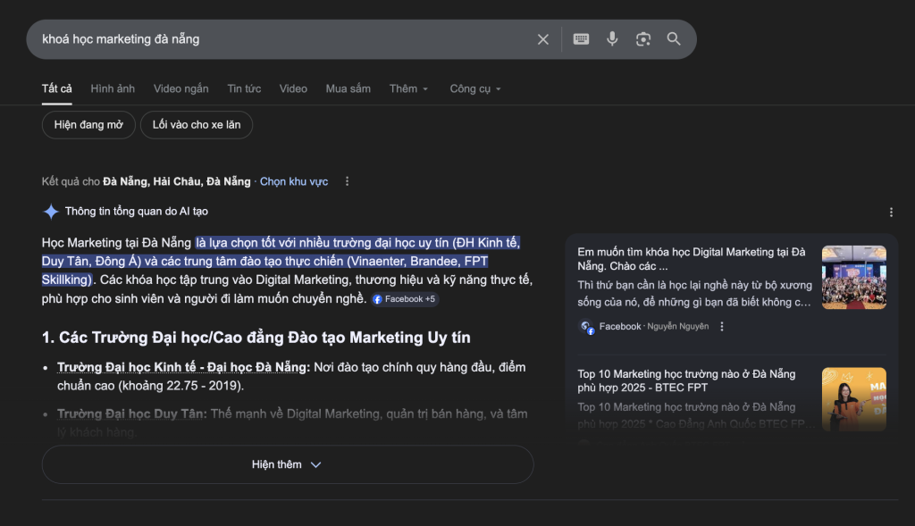Viewport: 915px width, 526px height.
Task: Clear the search box with the X icon
Action: click(x=542, y=39)
